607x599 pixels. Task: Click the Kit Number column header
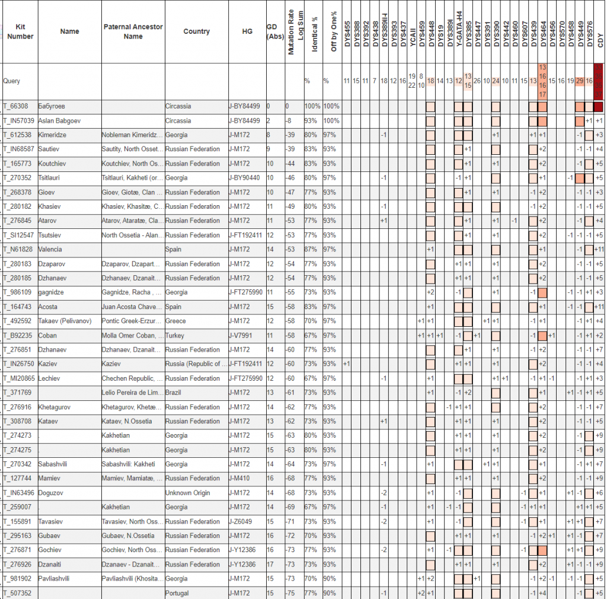pos(20,31)
